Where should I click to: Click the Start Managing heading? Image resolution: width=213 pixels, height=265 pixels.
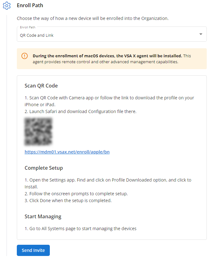43,216
